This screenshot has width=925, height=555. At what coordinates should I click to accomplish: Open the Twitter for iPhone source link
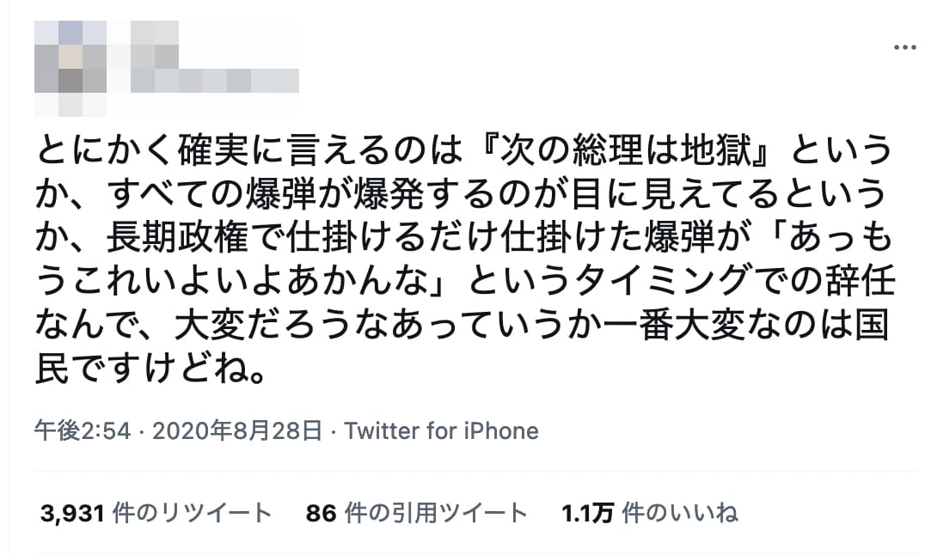[441, 430]
